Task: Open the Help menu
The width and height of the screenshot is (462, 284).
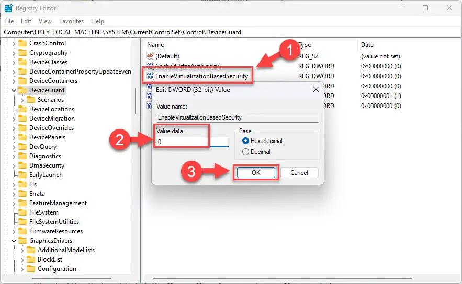Action: [x=97, y=21]
